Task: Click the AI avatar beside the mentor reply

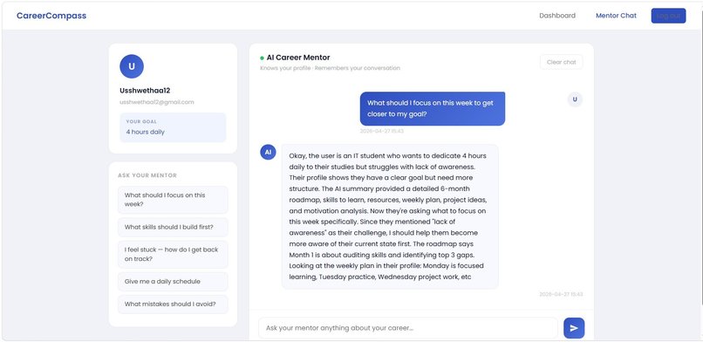Action: (x=268, y=152)
